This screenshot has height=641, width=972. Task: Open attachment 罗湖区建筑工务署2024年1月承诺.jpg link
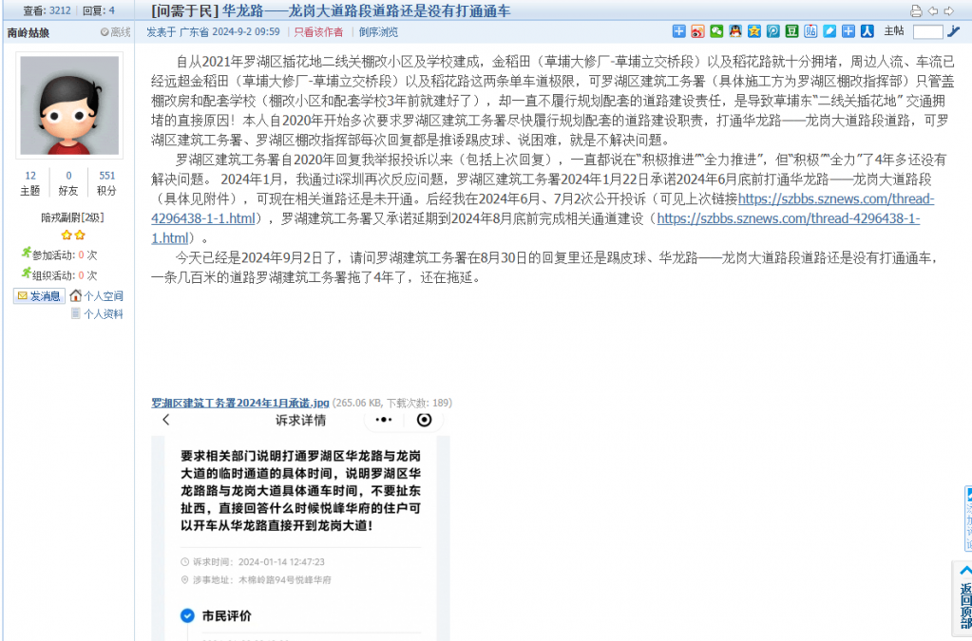pyautogui.click(x=240, y=403)
